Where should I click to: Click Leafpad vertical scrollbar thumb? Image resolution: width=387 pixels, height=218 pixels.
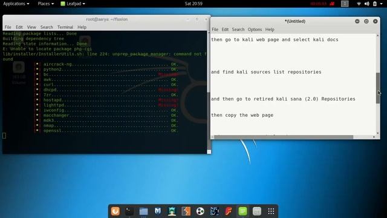click(378, 88)
